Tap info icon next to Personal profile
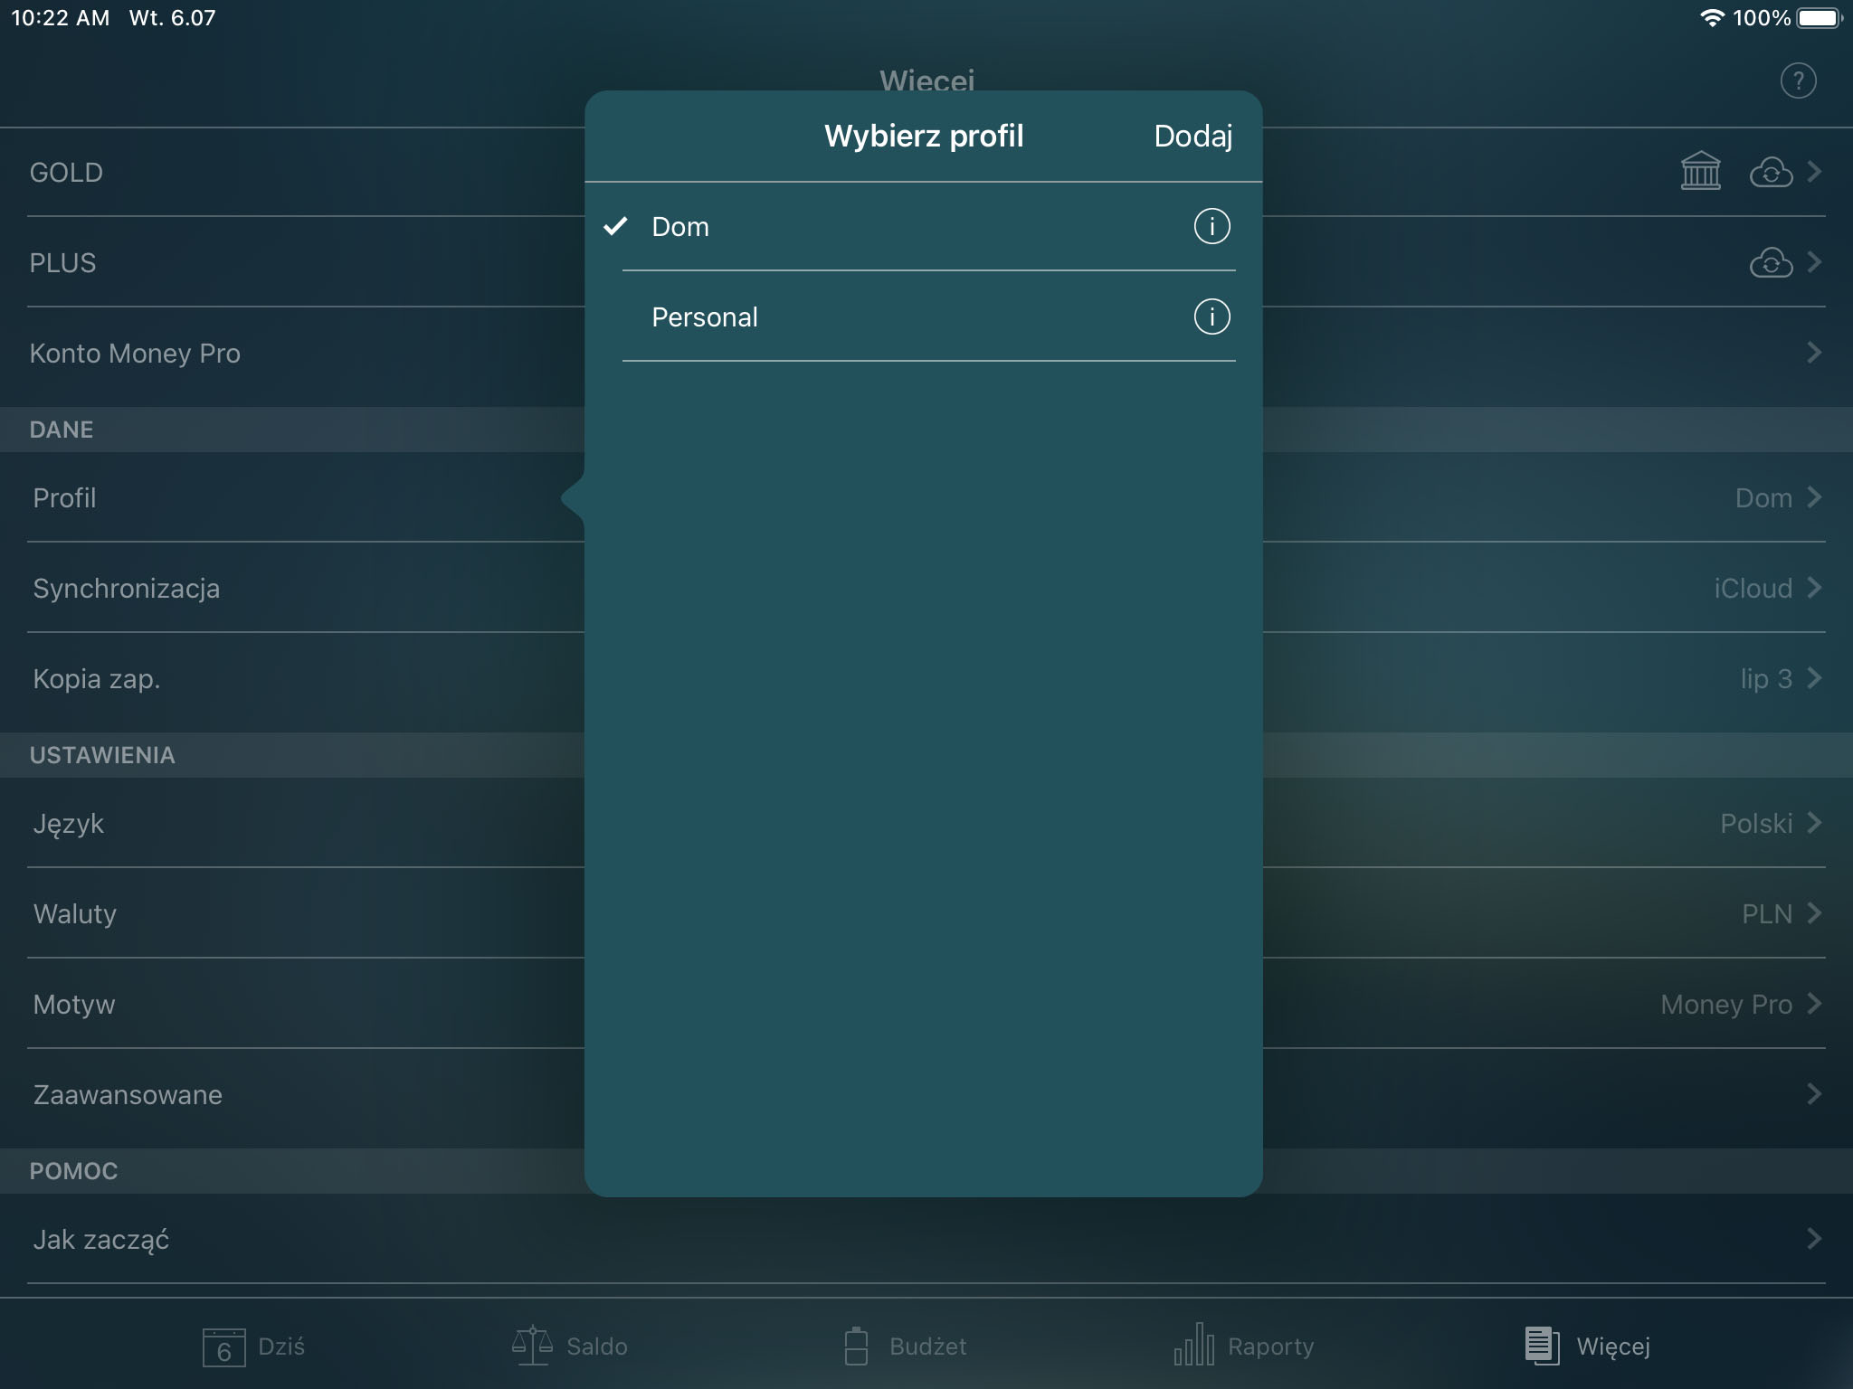1853x1389 pixels. tap(1211, 316)
